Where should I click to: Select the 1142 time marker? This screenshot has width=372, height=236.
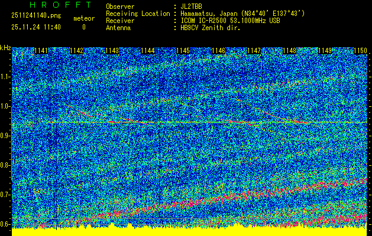[76, 51]
